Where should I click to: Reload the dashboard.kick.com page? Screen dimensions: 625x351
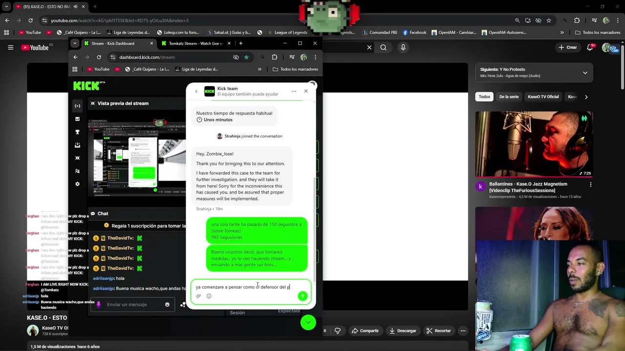tap(99, 57)
